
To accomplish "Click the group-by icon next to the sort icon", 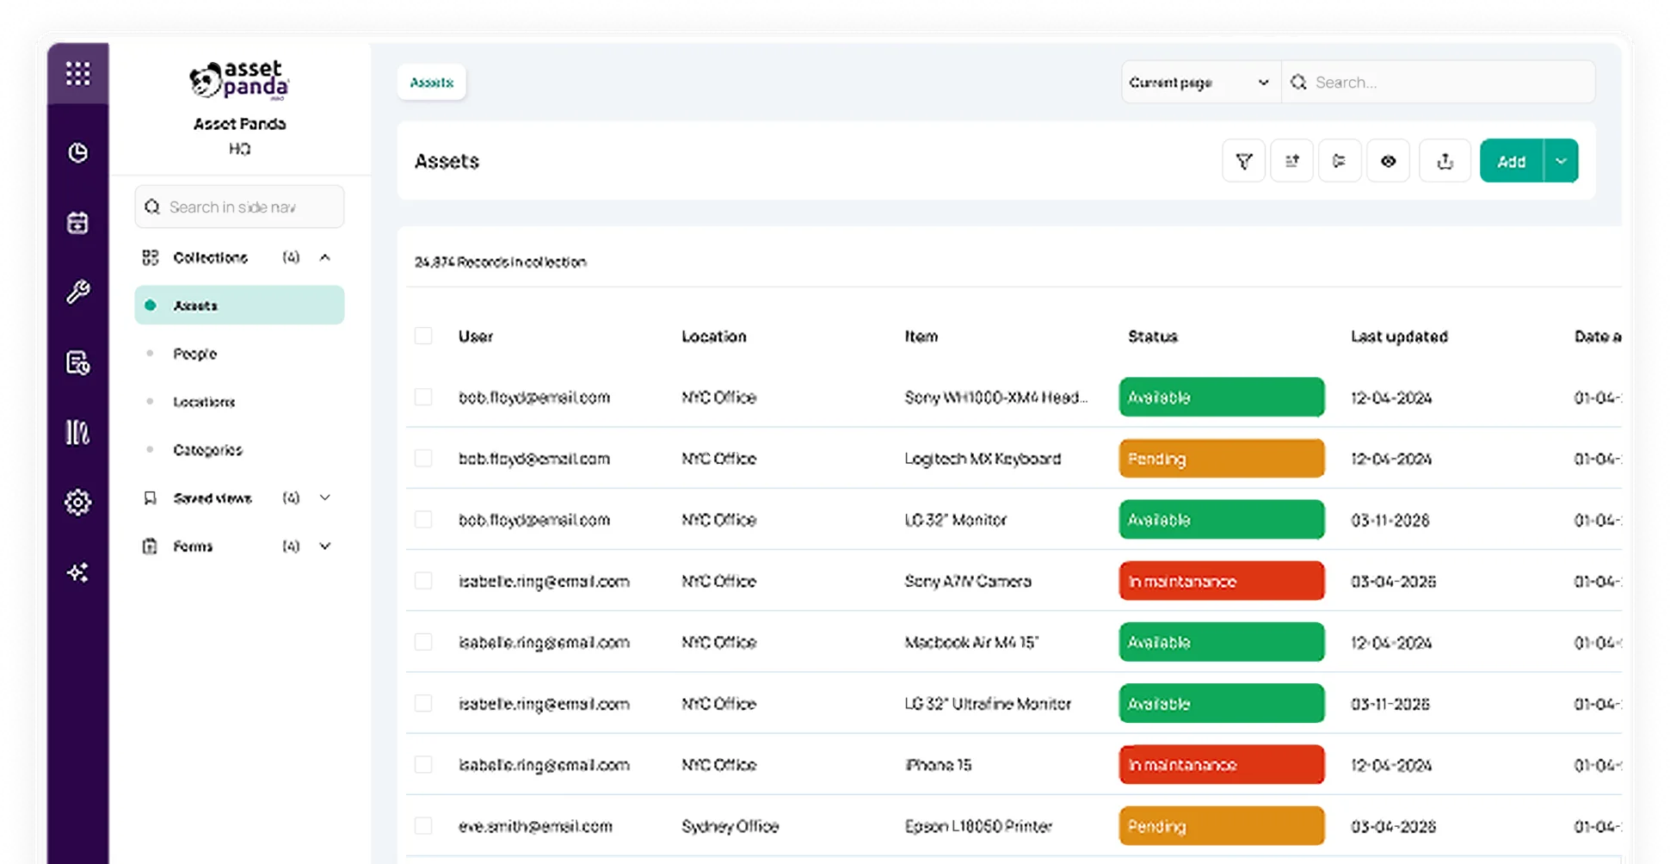I will [1340, 161].
